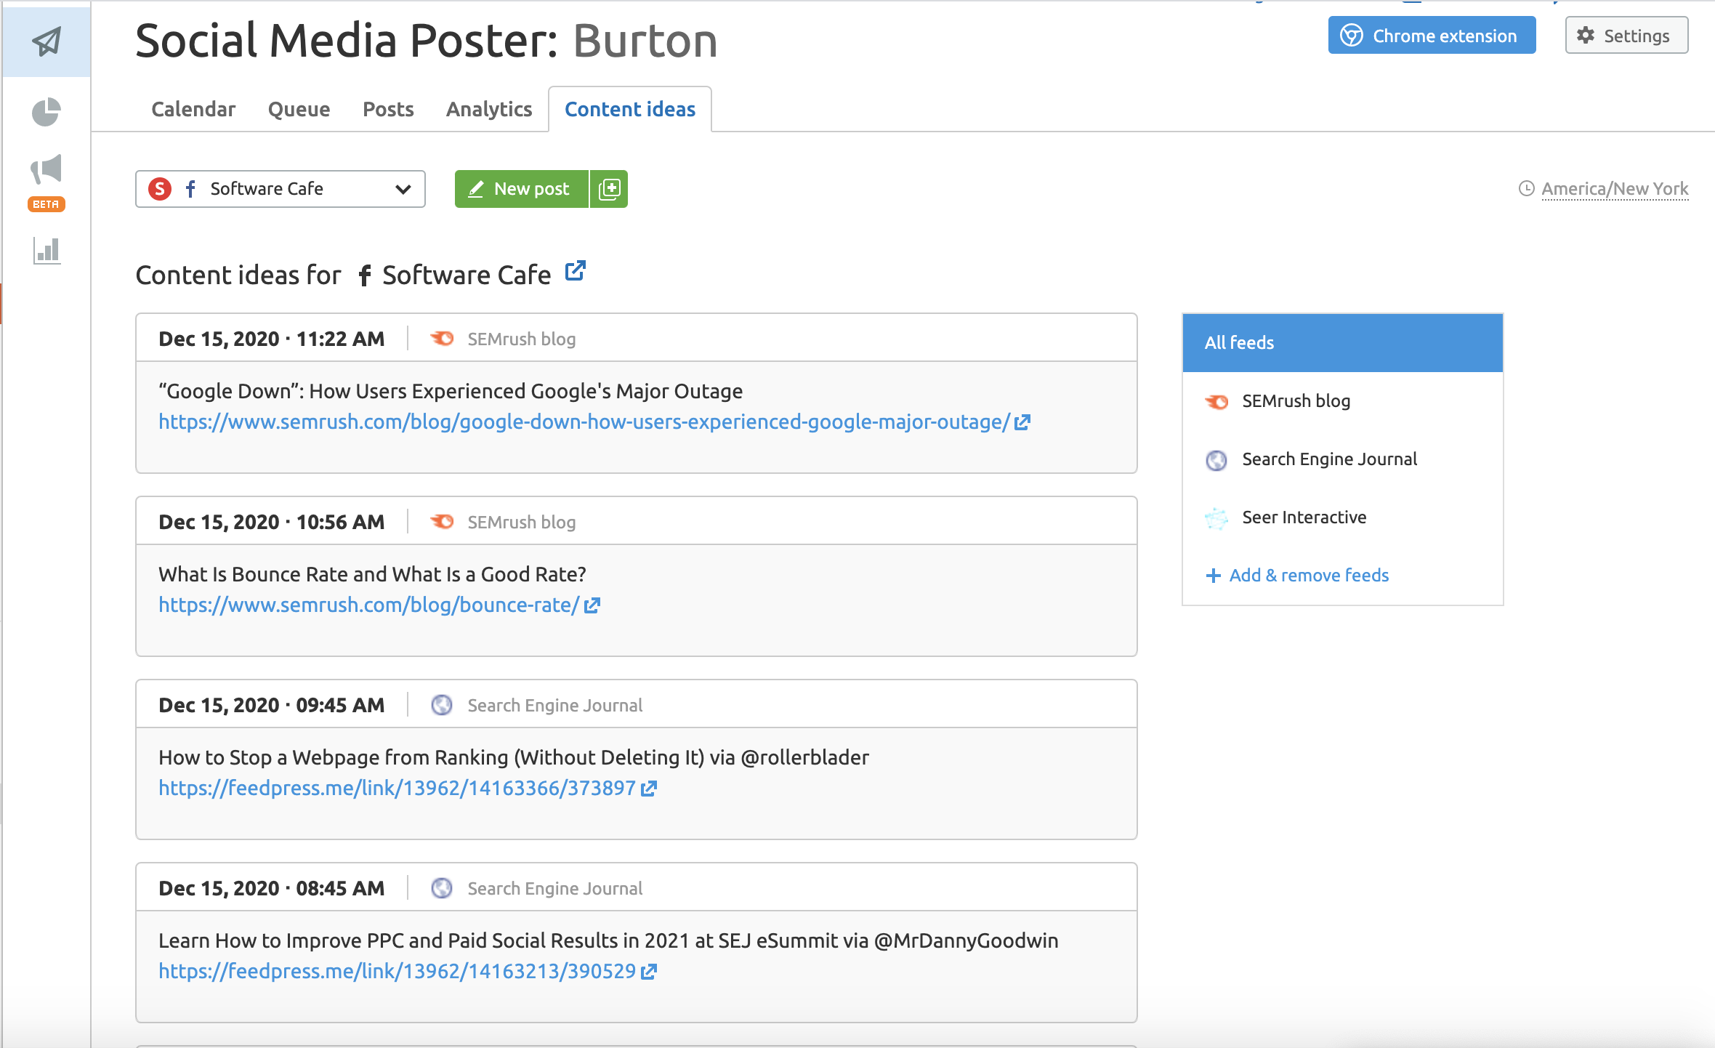Change the America/New York timezone
Image resolution: width=1715 pixels, height=1048 pixels.
[x=1614, y=189]
